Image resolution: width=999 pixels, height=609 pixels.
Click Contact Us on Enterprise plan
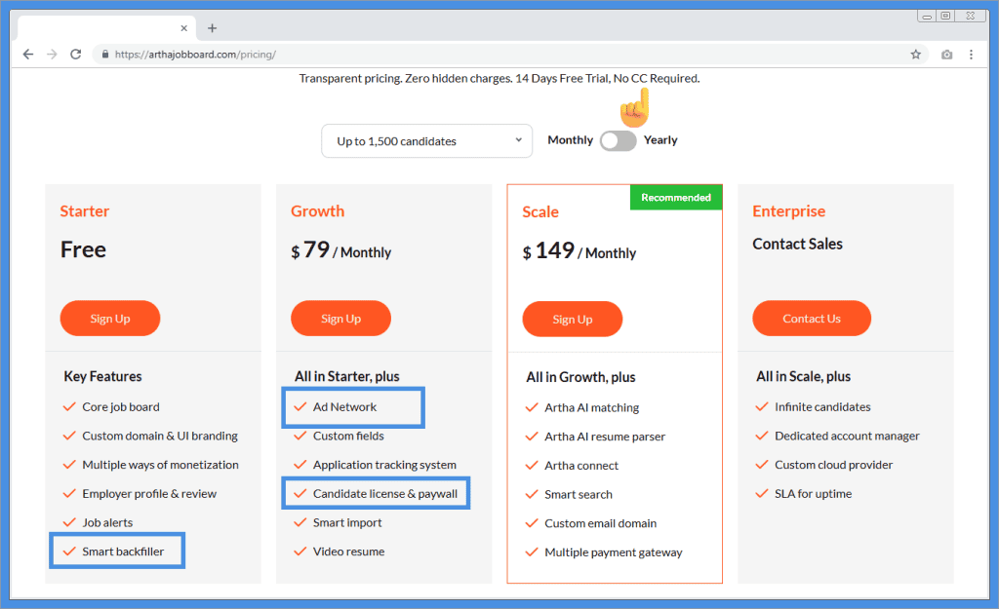point(812,319)
